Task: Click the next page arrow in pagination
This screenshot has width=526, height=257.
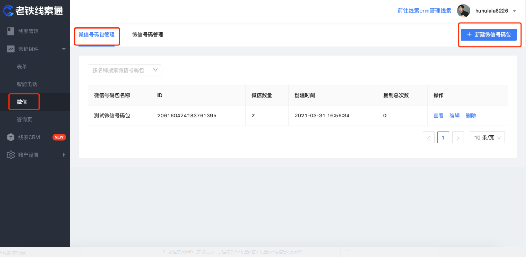Action: [458, 137]
